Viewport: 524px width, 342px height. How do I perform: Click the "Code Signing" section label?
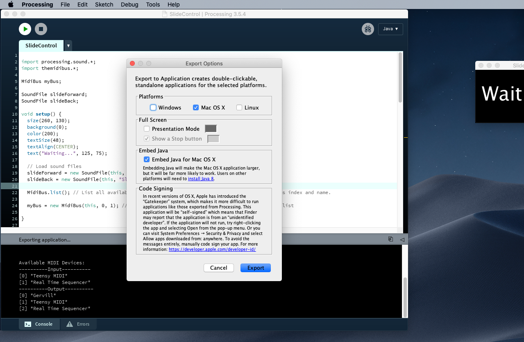[156, 188]
